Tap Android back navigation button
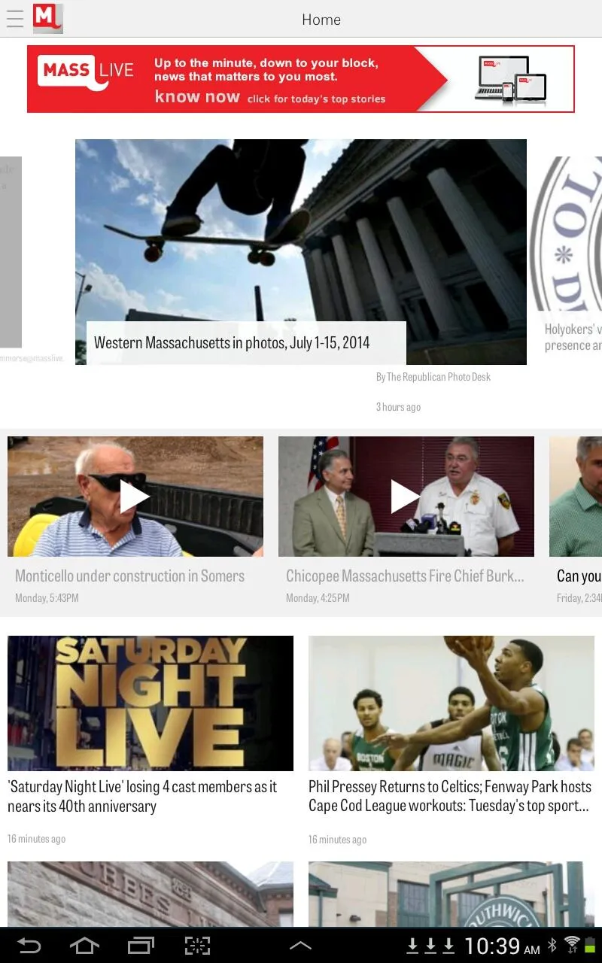This screenshot has width=602, height=963. pyautogui.click(x=29, y=946)
